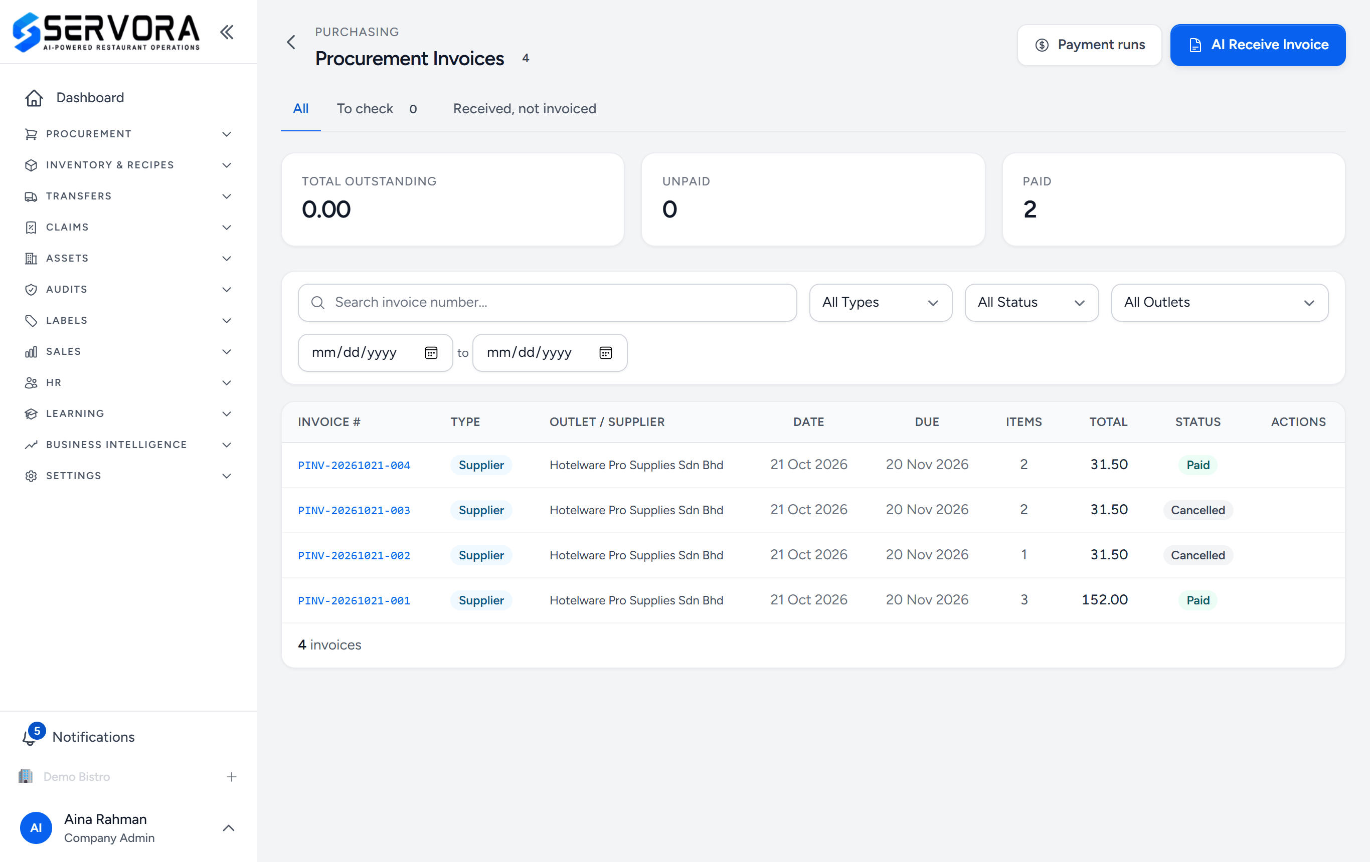1370x862 pixels.
Task: Click the Audits shield icon
Action: click(31, 289)
